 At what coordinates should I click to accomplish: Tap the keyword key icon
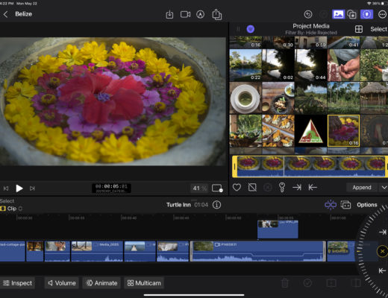(282, 187)
